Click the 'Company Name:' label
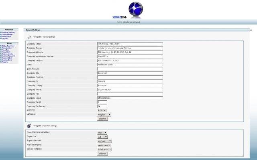Screen dimensions: 257x160 point(34,44)
